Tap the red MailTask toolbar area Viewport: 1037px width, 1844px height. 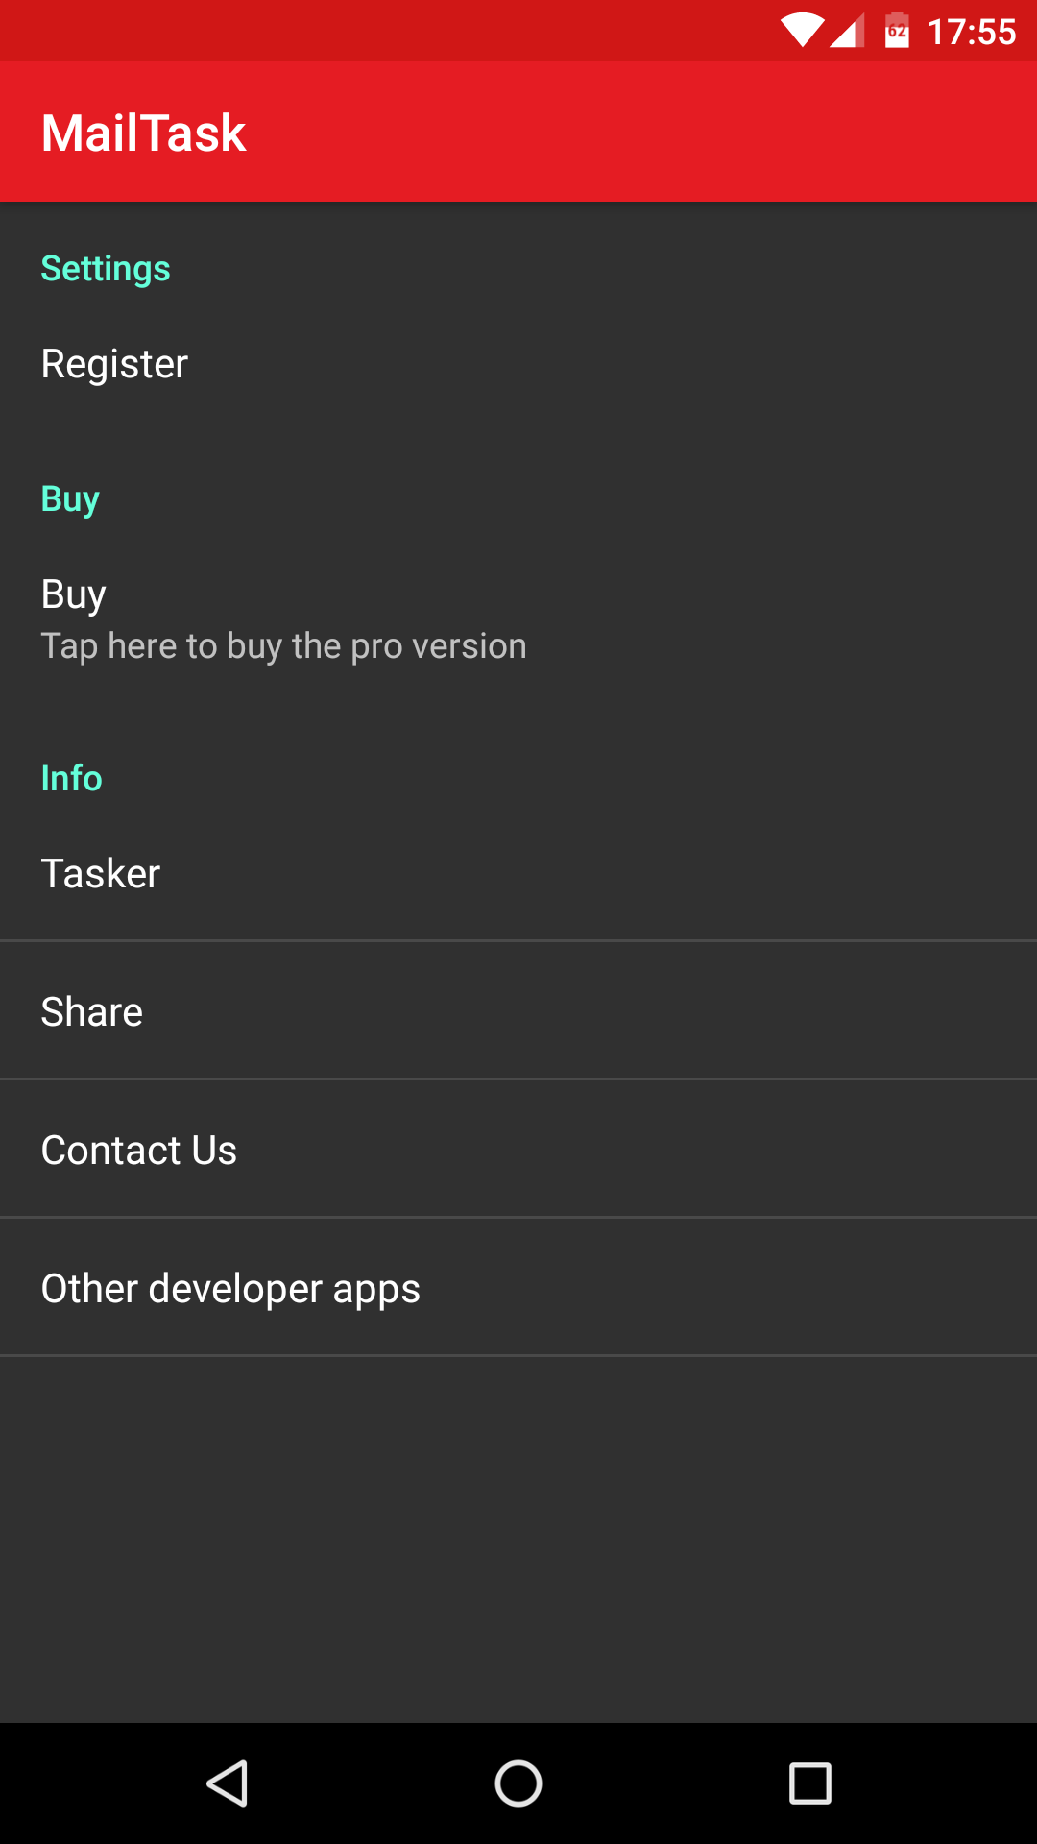pyautogui.click(x=518, y=132)
